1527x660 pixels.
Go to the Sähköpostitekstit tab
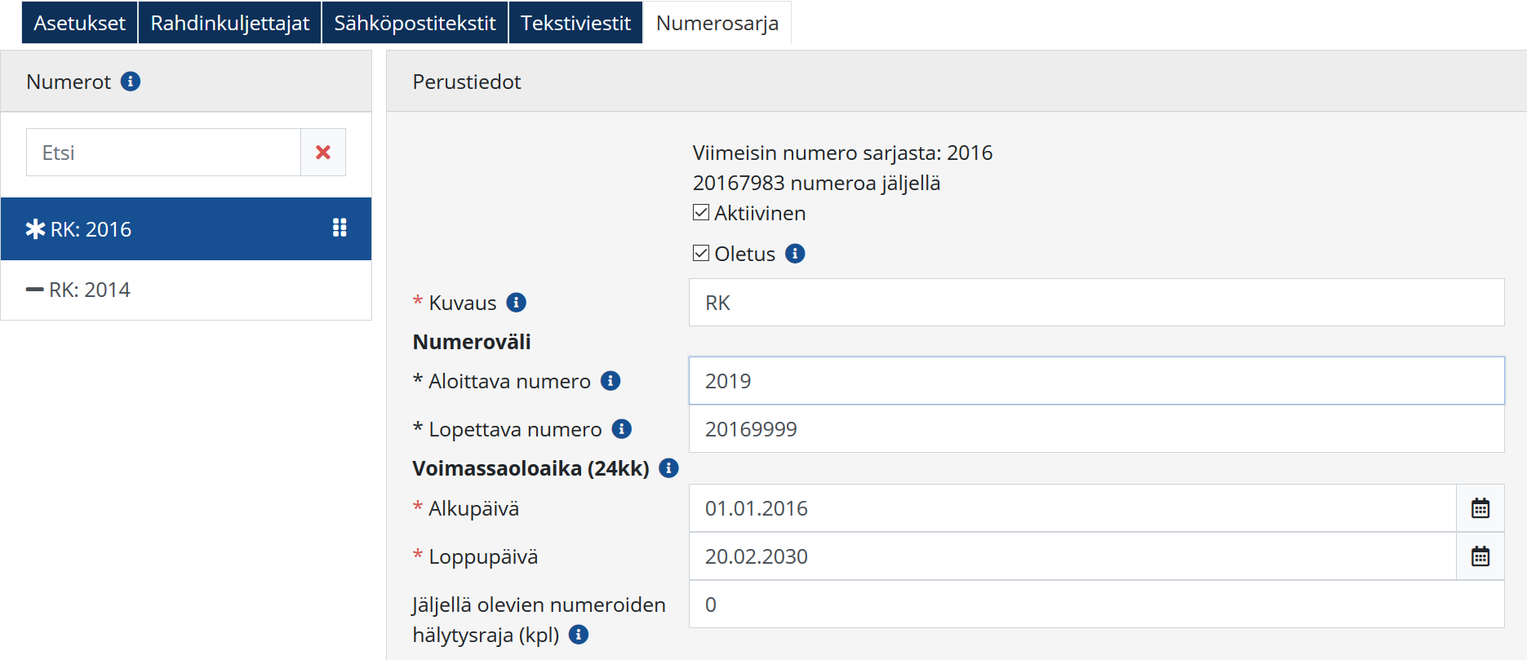click(415, 23)
